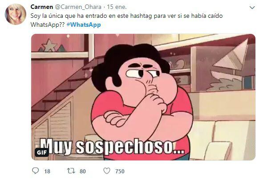Click the display name Carmen
The image size is (267, 184).
coord(42,7)
